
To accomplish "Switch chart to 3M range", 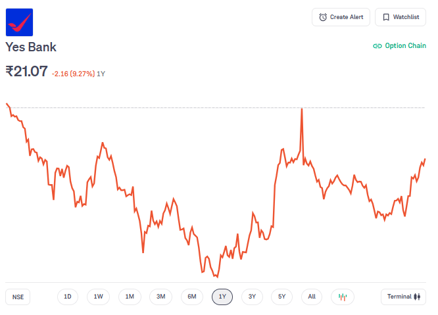I will [161, 297].
